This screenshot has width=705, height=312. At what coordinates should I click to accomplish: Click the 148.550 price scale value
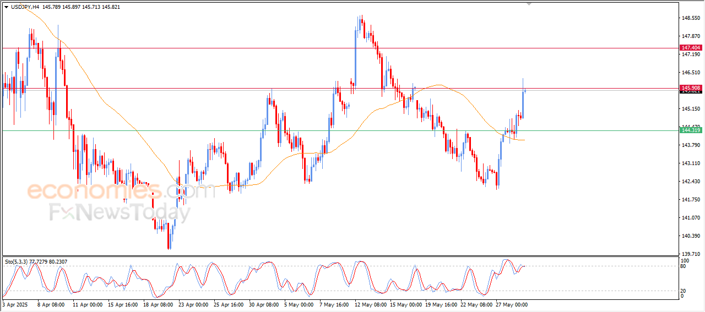(691, 18)
